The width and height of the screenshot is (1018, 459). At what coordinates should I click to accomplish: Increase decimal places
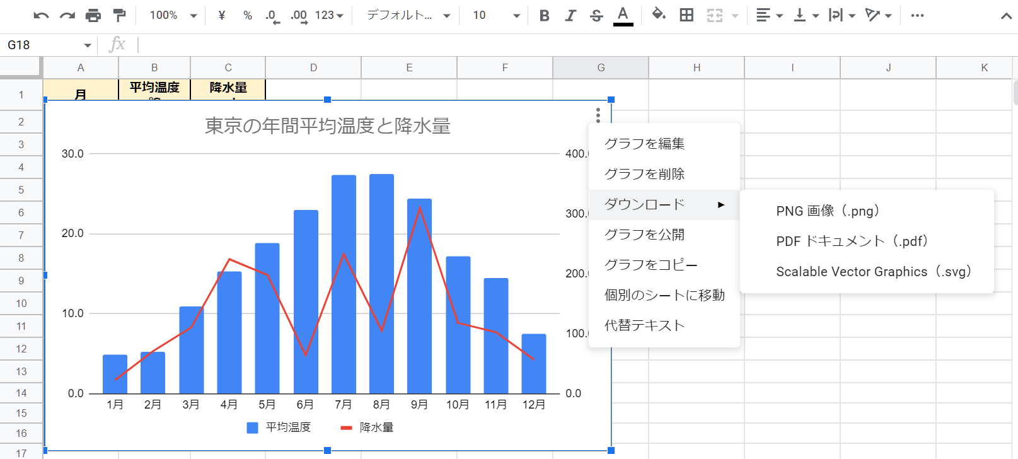pos(299,16)
